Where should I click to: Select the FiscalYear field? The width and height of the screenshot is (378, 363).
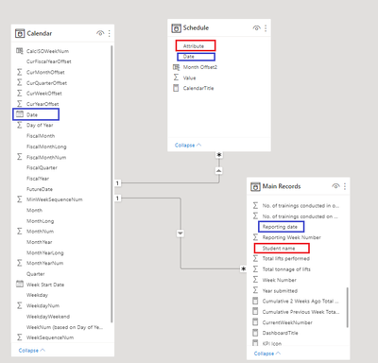tap(38, 179)
